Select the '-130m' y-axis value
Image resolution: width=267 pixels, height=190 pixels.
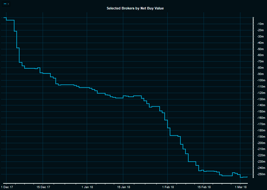pyautogui.click(x=261, y=99)
